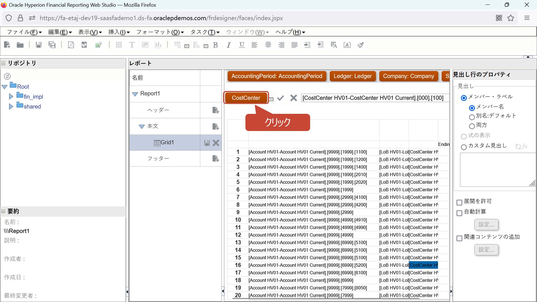Click the CostCenter dimension button
This screenshot has height=302, width=537.
pos(246,98)
